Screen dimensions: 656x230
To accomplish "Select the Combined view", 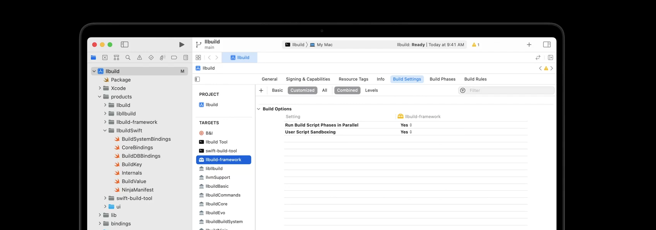I will 347,90.
